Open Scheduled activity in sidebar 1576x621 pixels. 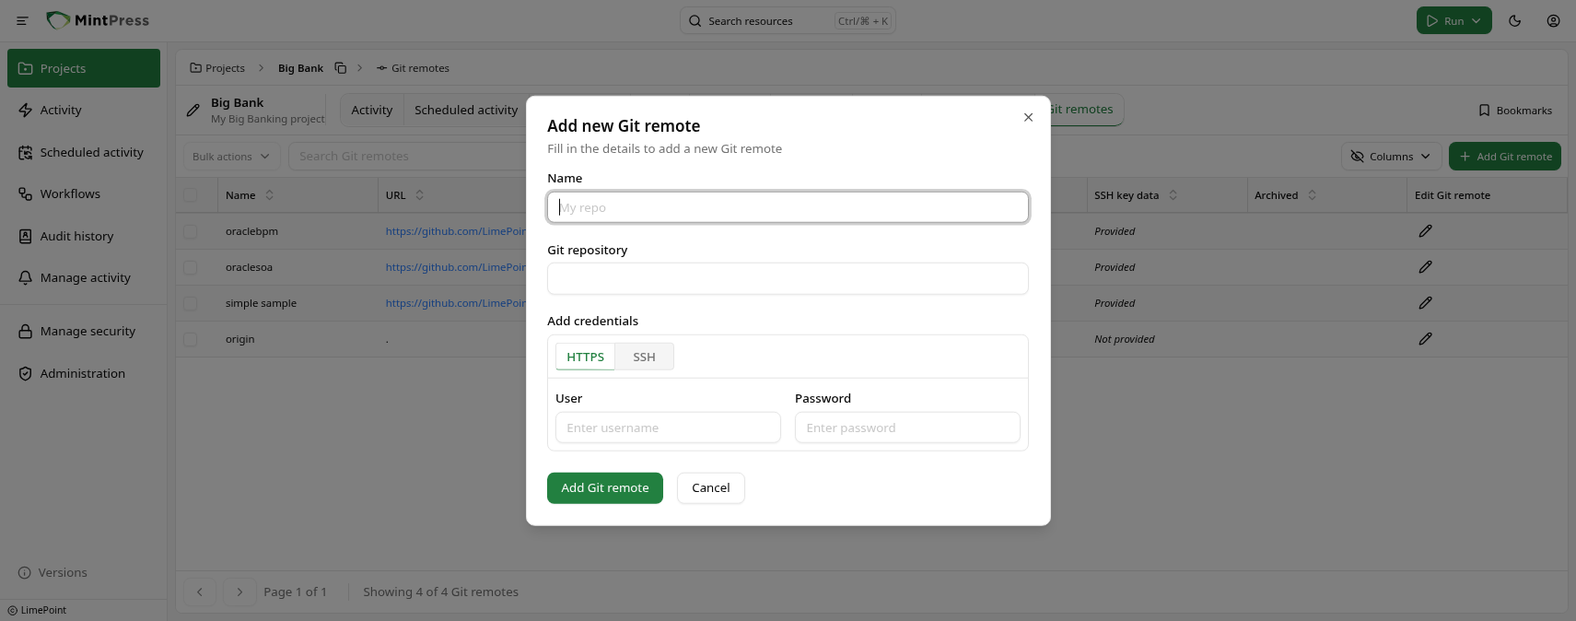click(x=84, y=152)
